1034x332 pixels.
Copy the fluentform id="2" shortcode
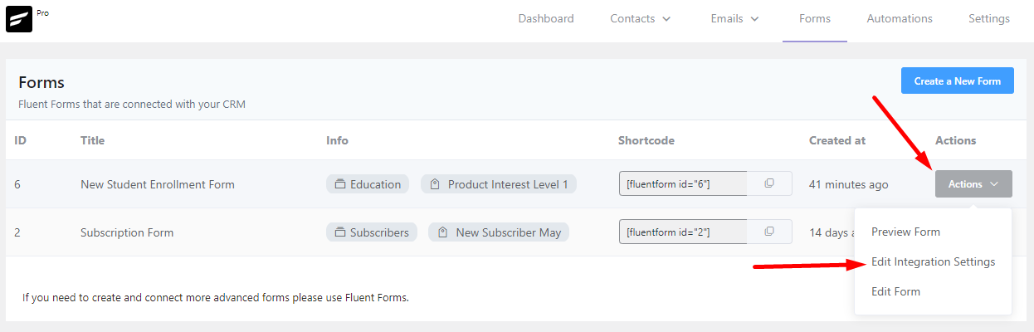pos(769,232)
